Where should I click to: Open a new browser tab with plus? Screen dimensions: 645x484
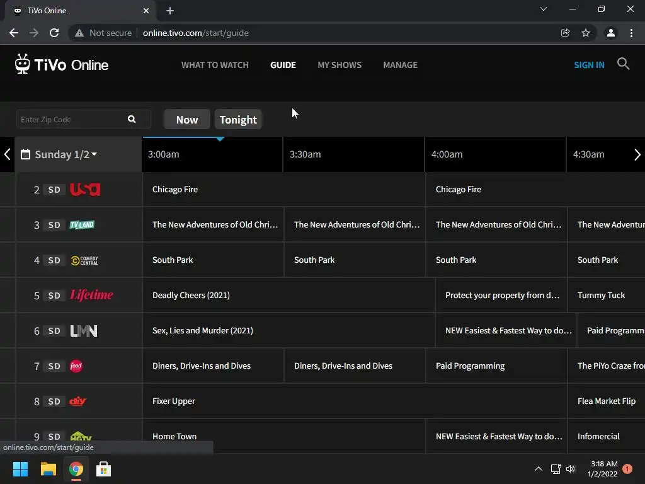170,11
